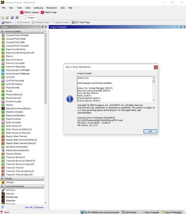The width and height of the screenshot is (186, 214).
Task: Open FEMFAT Options
Action: click(x=30, y=12)
